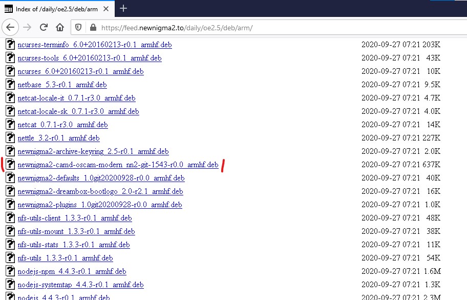This screenshot has width=467, height=300.
Task: Click the 203K size of ncurses-terminfo
Action: click(431, 45)
